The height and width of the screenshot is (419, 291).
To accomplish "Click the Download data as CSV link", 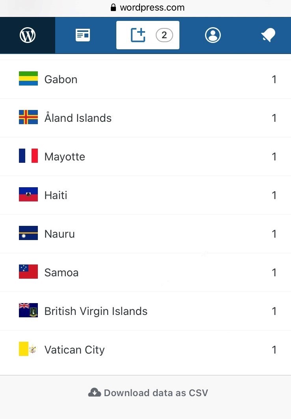I will (155, 393).
